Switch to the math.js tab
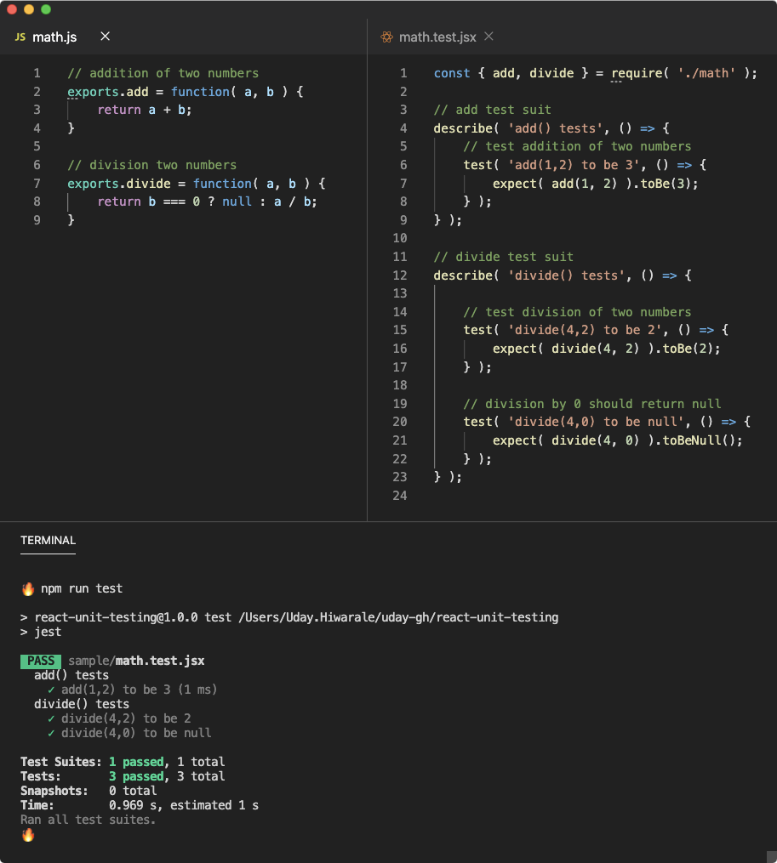The width and height of the screenshot is (777, 863). click(55, 37)
